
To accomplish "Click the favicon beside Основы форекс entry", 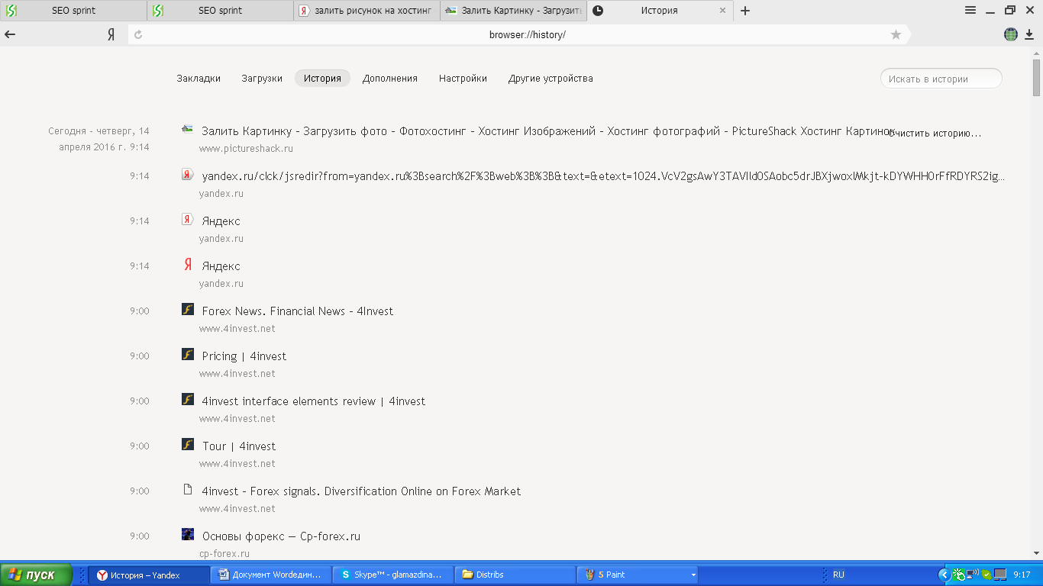I will pyautogui.click(x=188, y=535).
